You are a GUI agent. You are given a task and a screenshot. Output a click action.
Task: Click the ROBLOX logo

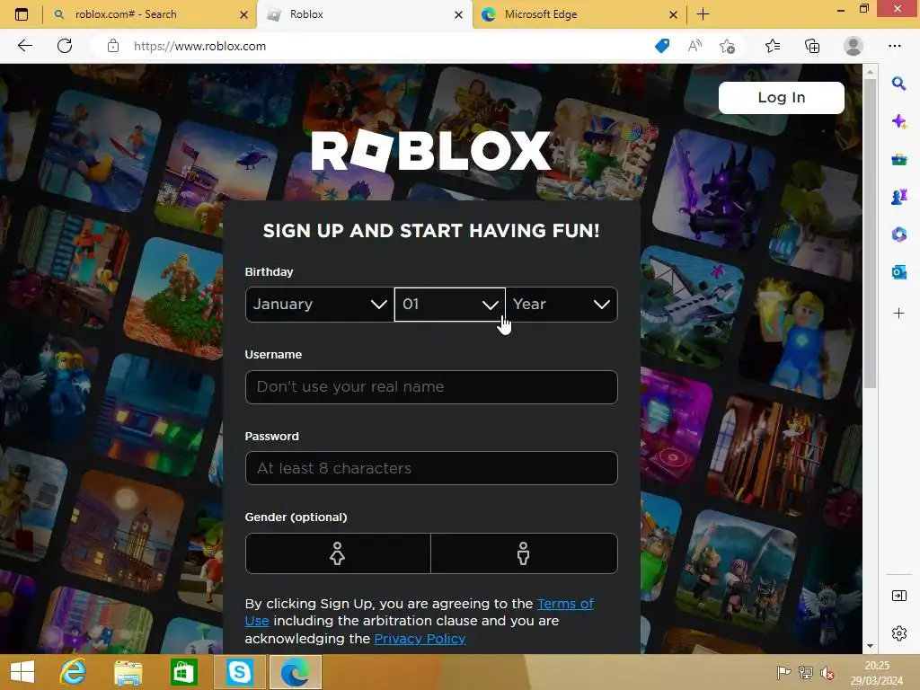431,151
